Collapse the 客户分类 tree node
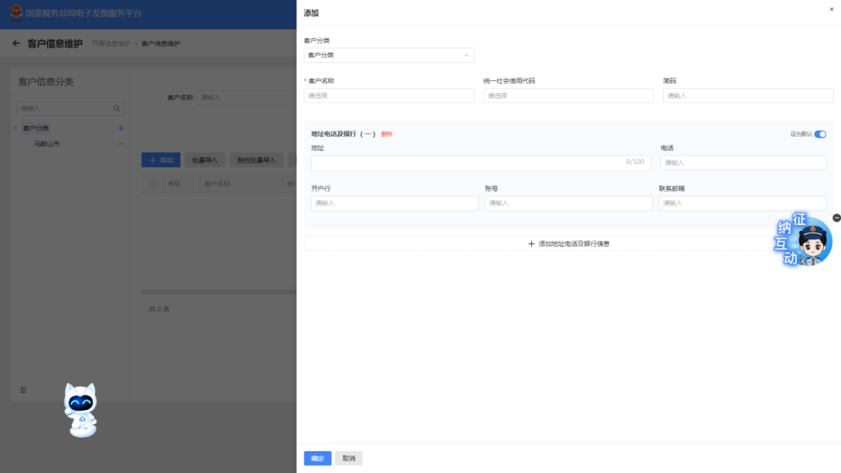 tap(16, 128)
